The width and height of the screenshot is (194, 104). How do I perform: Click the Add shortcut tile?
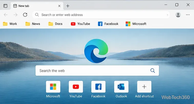144,89
